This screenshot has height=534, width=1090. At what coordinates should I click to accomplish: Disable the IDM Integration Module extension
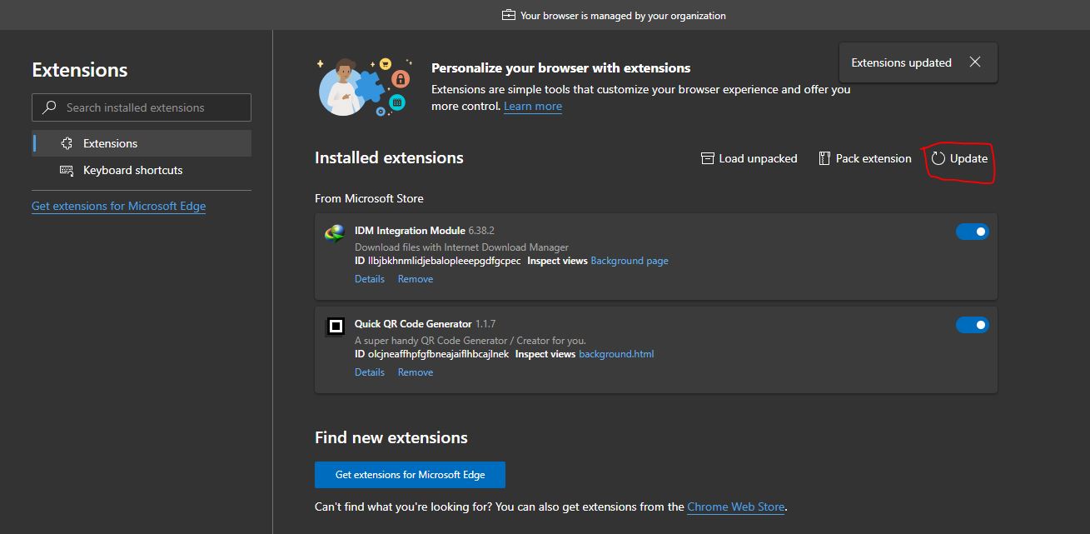point(972,231)
